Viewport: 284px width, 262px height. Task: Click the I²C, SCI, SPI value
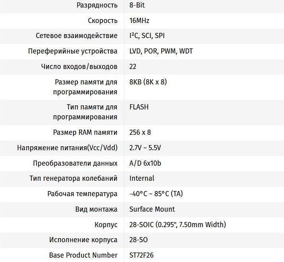pyautogui.click(x=147, y=36)
